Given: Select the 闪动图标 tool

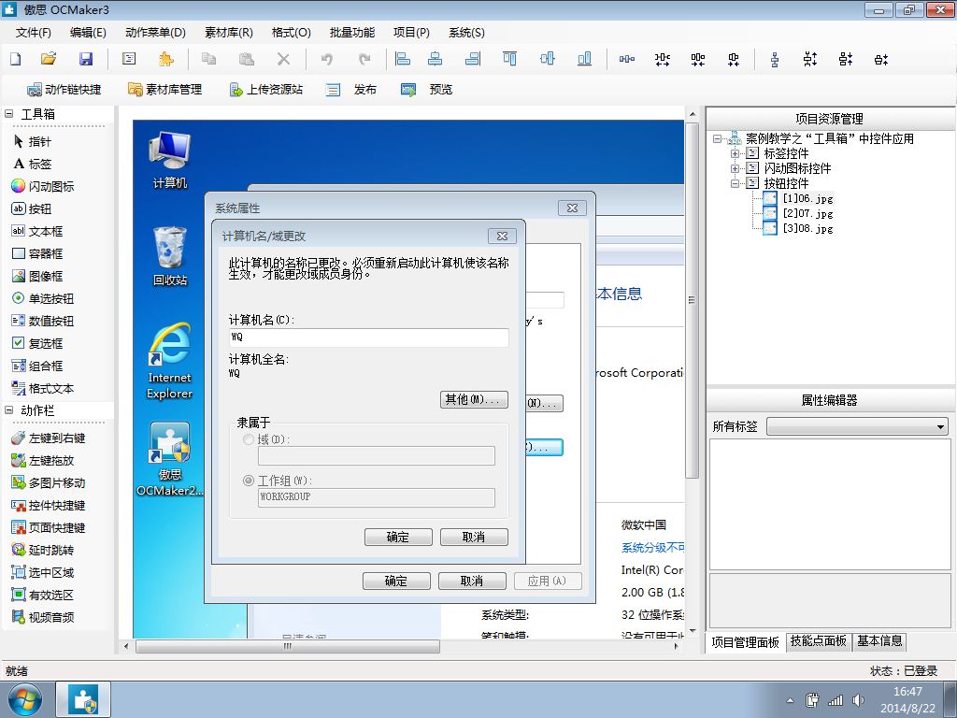Looking at the screenshot, I should [x=43, y=186].
